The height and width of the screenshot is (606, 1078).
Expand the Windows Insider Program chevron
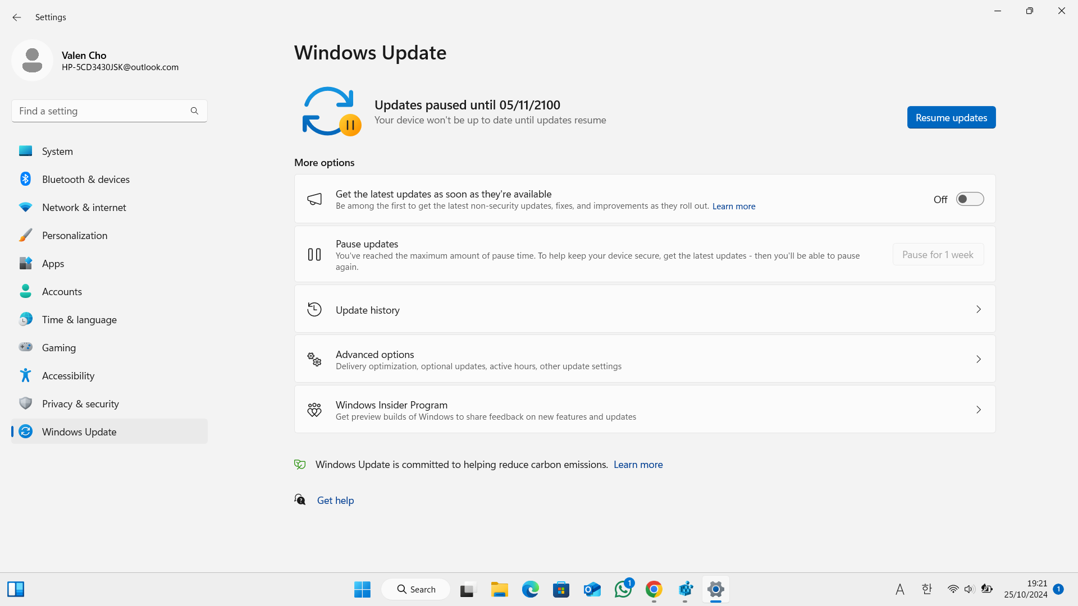(979, 410)
